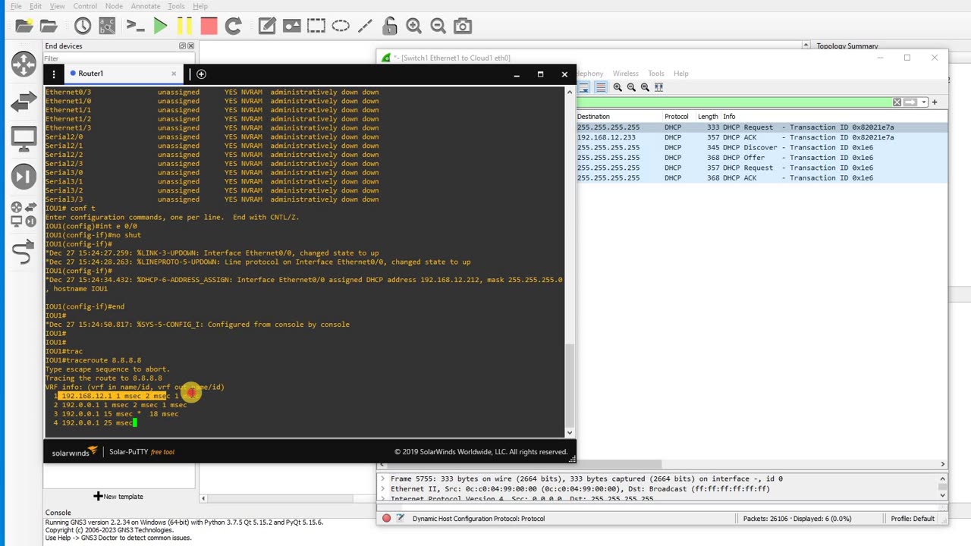Select the DHCP Discover packet row
The width and height of the screenshot is (971, 546).
pyautogui.click(x=762, y=147)
